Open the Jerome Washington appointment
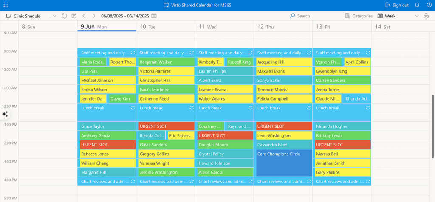435x202 pixels. click(167, 172)
